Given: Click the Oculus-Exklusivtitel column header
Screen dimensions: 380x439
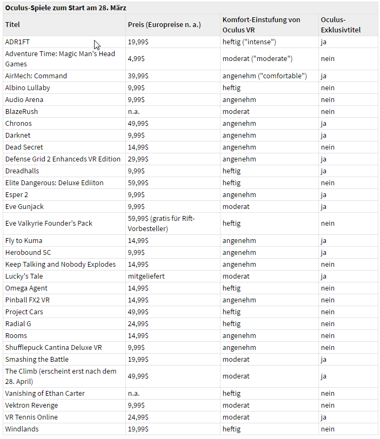Looking at the screenshot, I should click(341, 25).
